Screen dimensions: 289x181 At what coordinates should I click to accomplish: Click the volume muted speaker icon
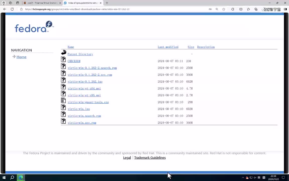[255, 178]
